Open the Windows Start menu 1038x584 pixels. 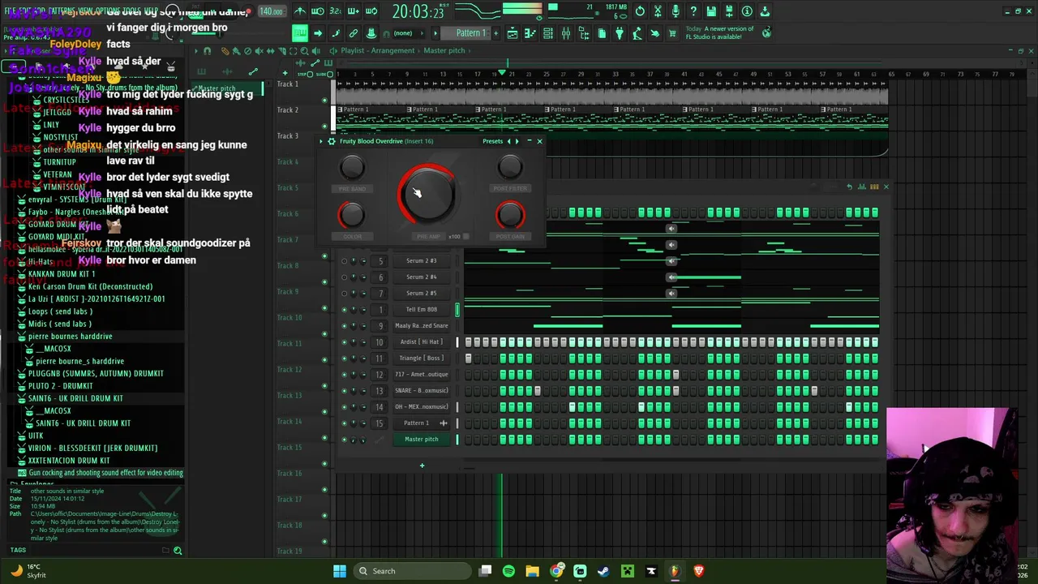pyautogui.click(x=340, y=571)
